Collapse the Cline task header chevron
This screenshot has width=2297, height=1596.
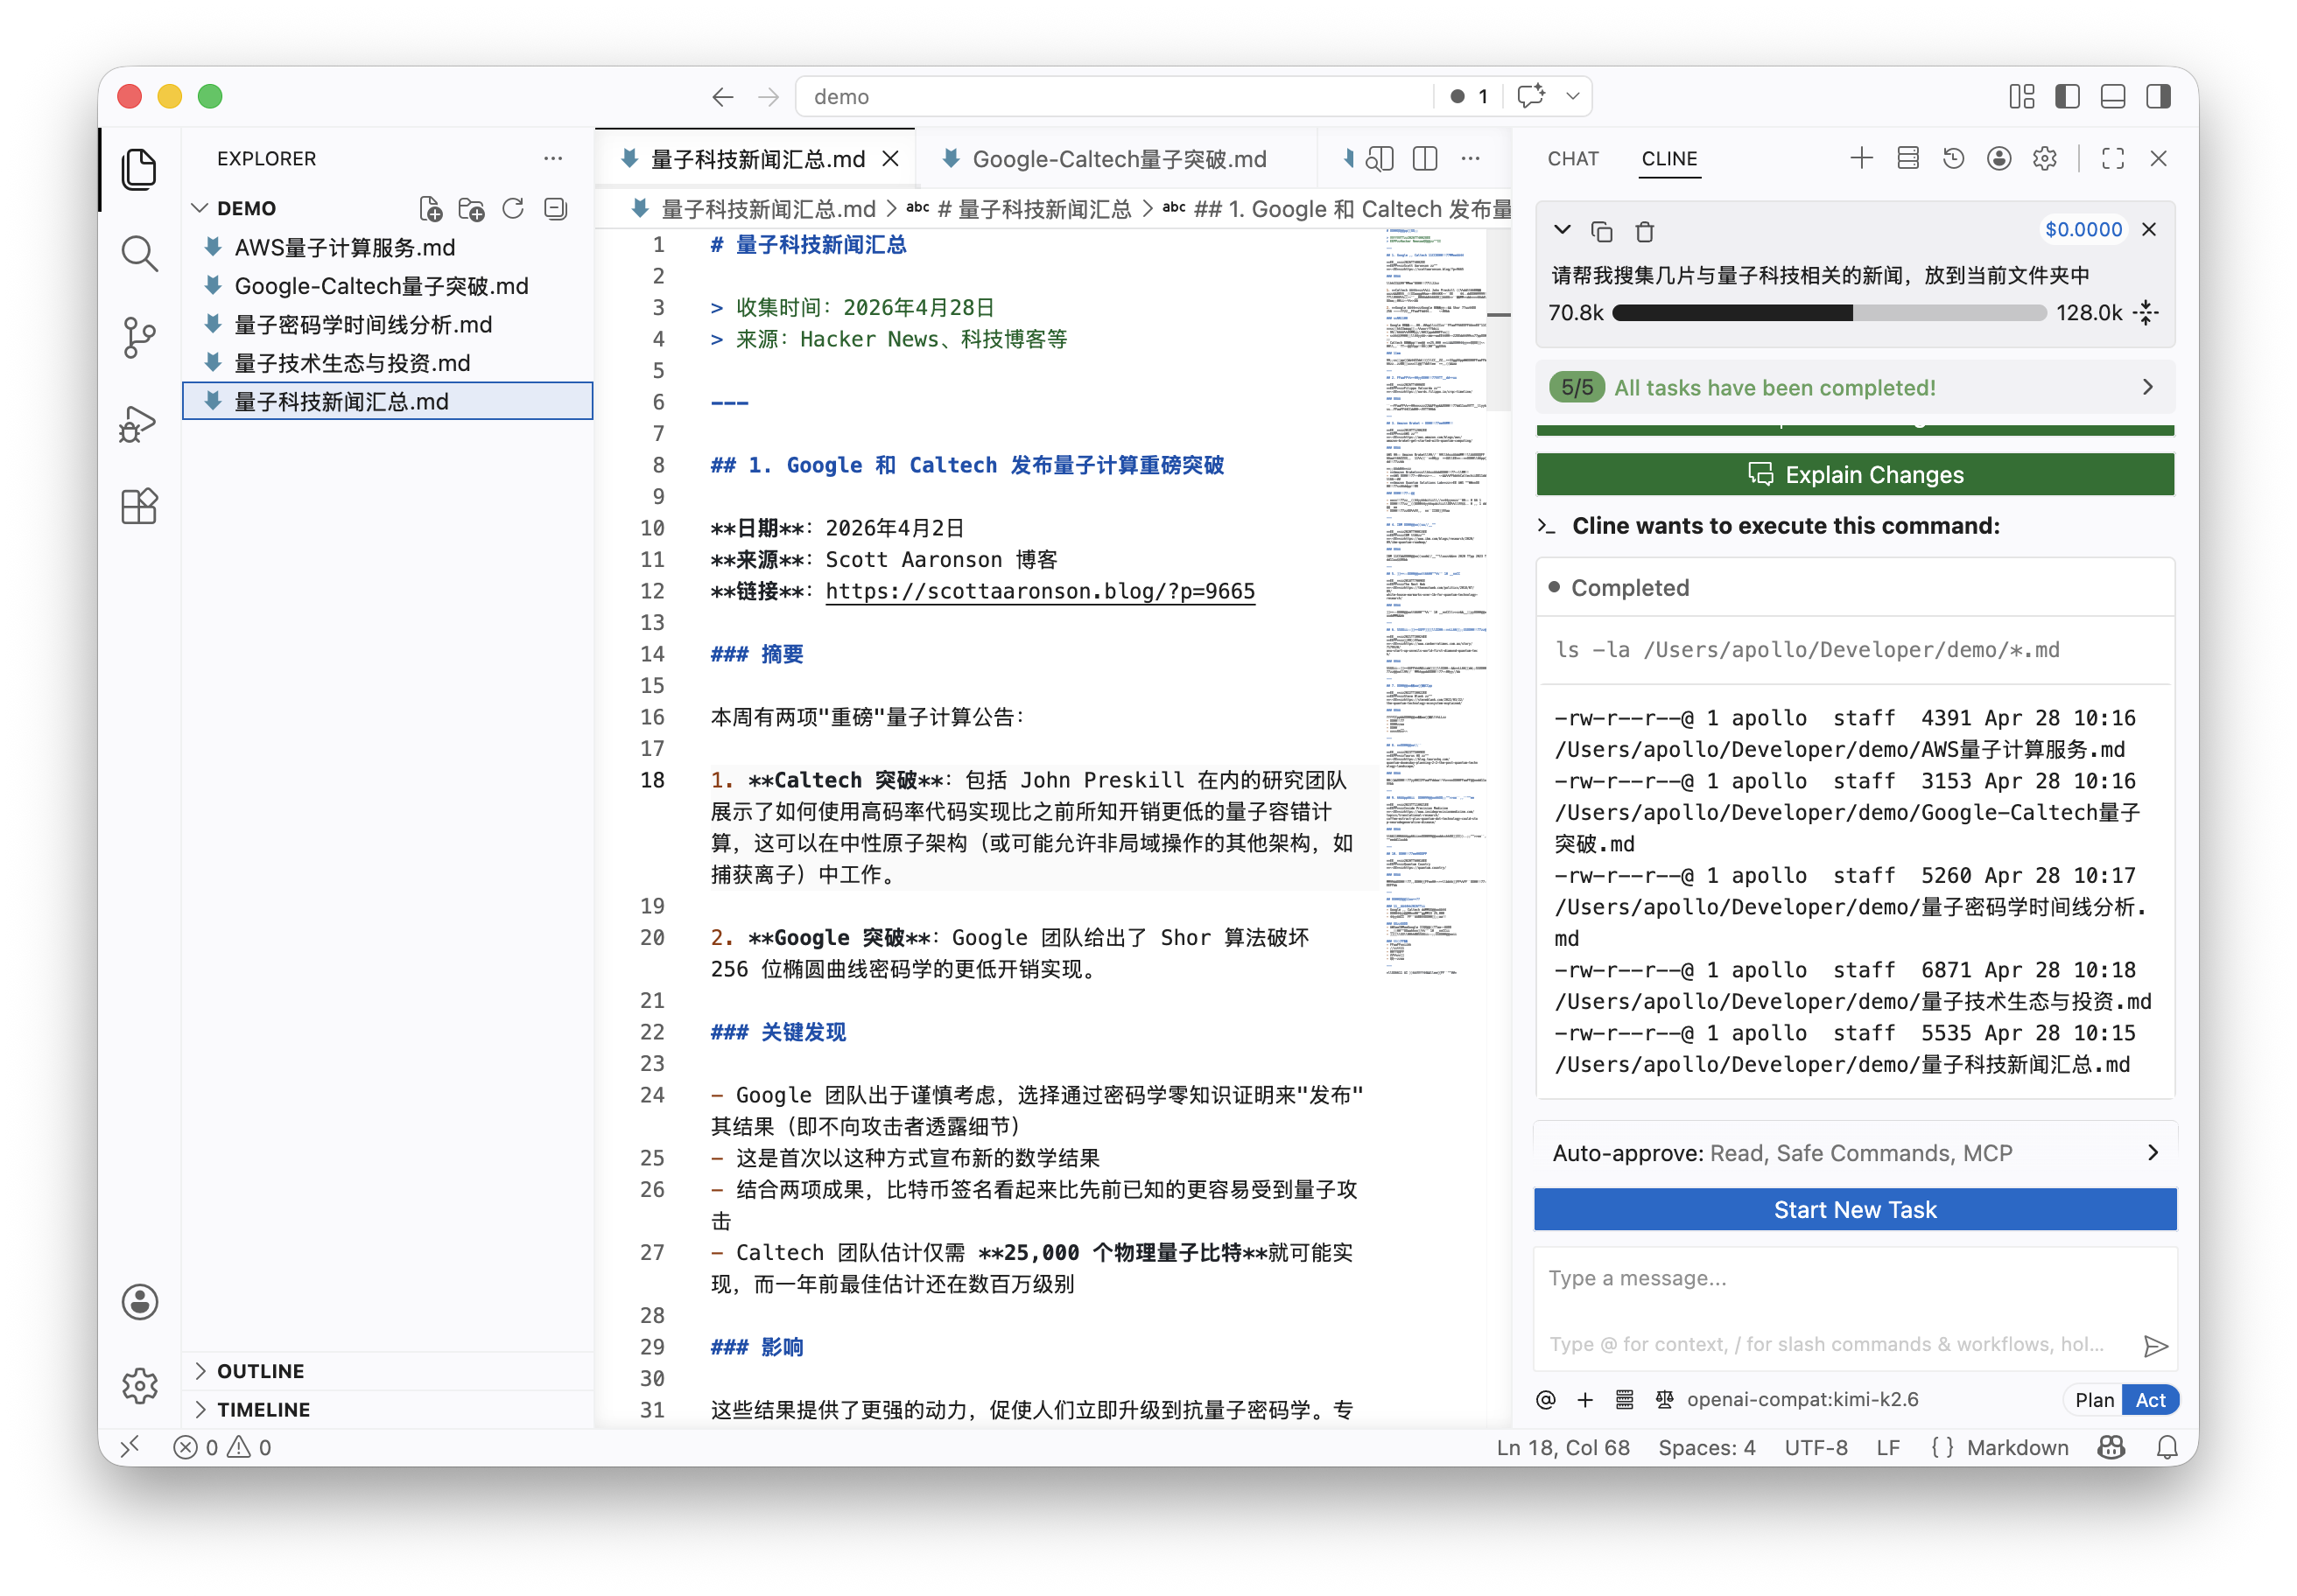pyautogui.click(x=1562, y=230)
